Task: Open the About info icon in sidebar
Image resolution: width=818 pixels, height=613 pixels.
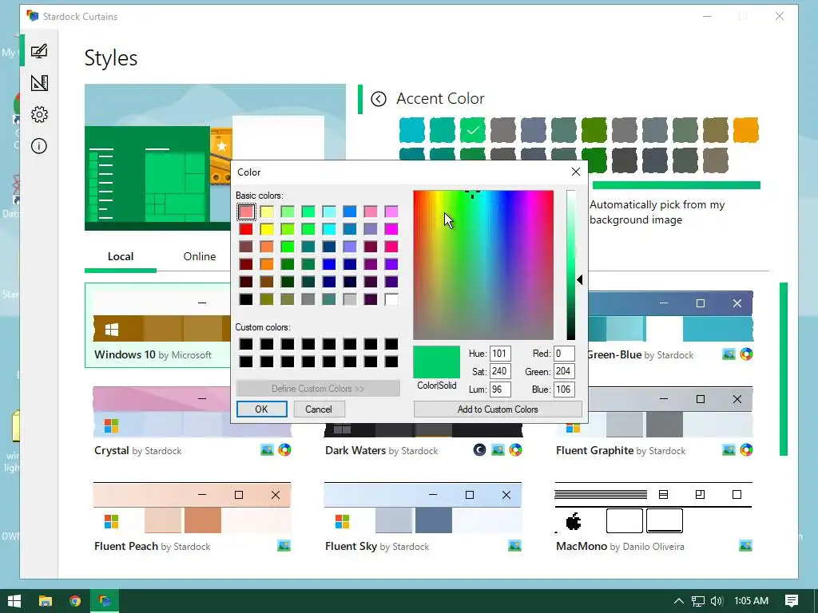Action: tap(39, 146)
